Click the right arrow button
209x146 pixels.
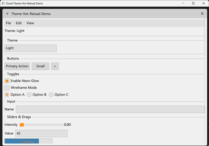tap(55, 66)
